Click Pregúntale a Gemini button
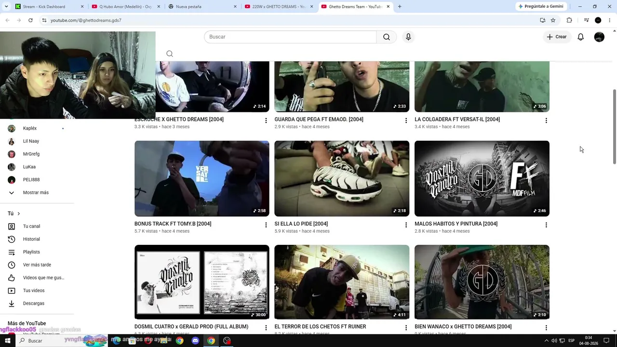 (540, 6)
